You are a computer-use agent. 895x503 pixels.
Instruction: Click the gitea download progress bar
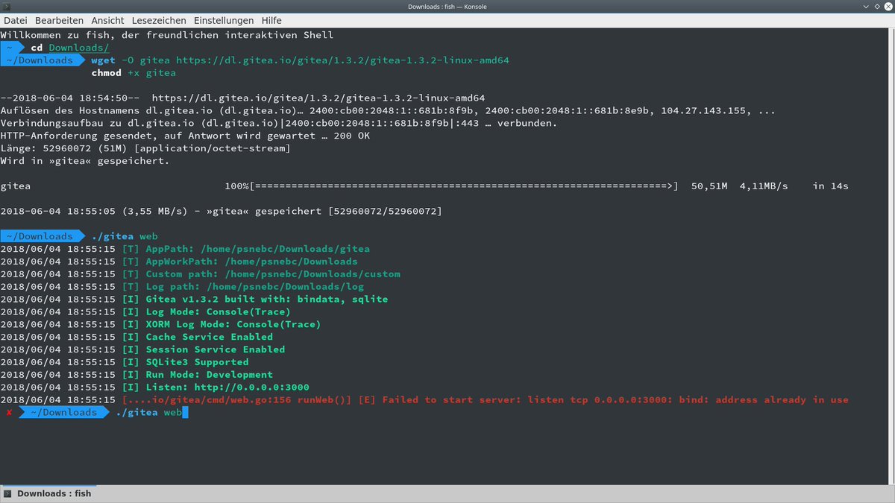pos(465,186)
